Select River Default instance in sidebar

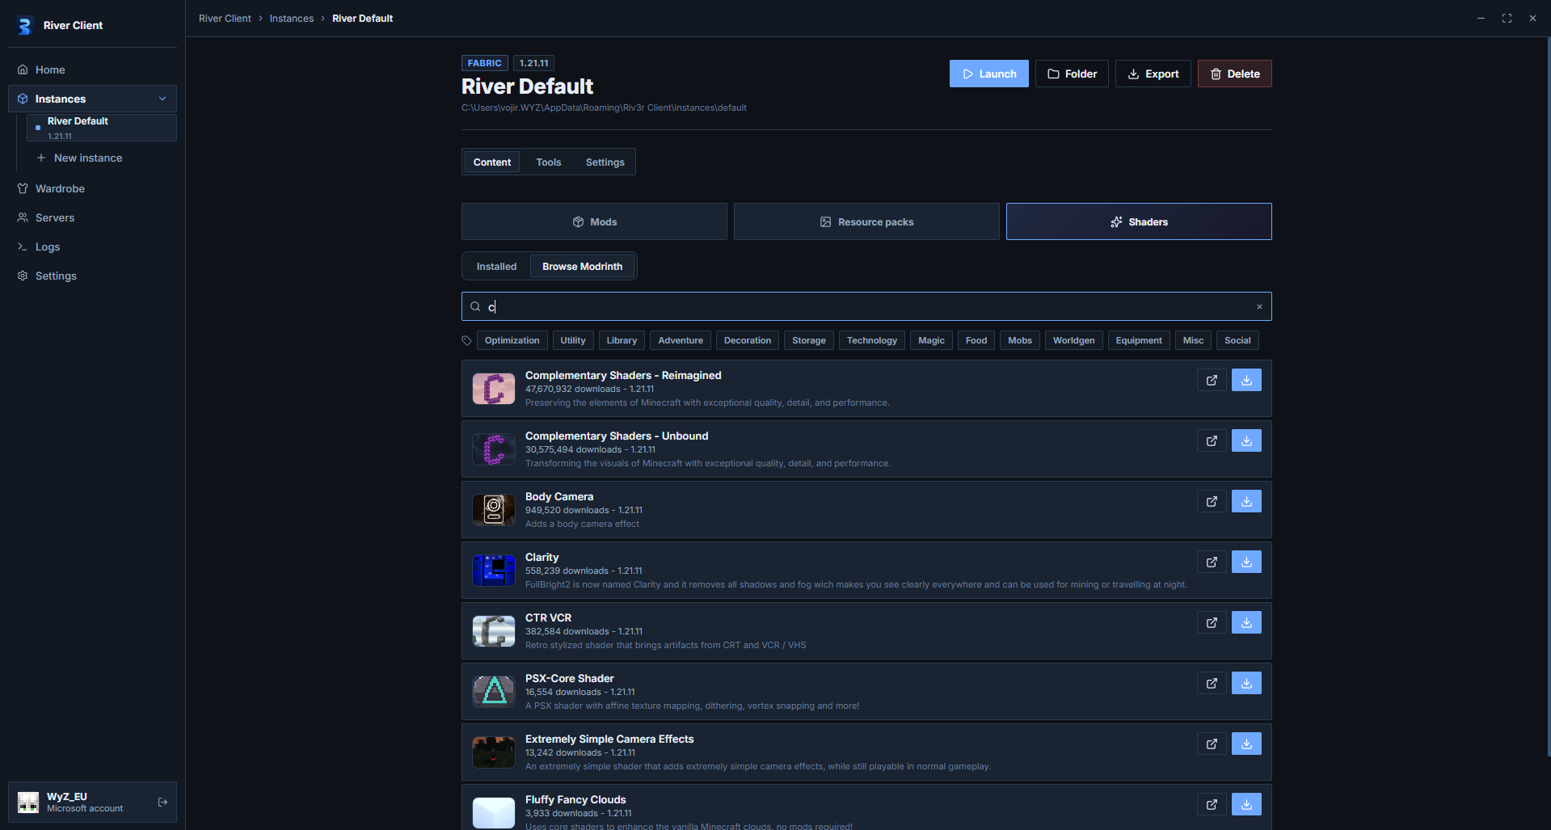tap(102, 128)
